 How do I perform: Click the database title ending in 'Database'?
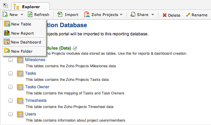(x=67, y=25)
